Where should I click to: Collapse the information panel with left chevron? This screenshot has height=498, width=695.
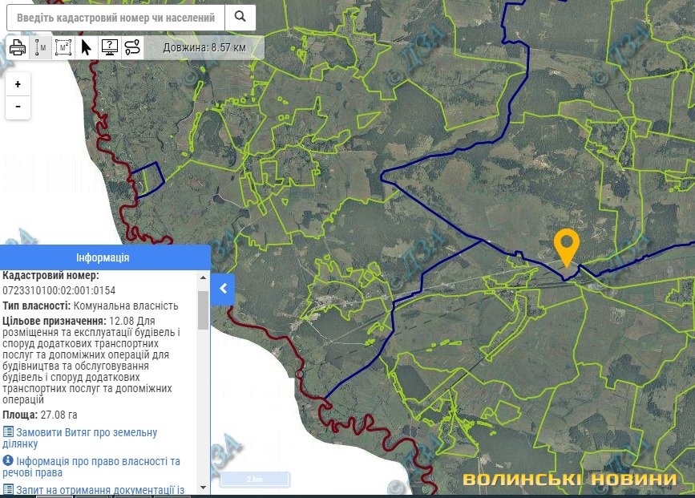(x=223, y=289)
